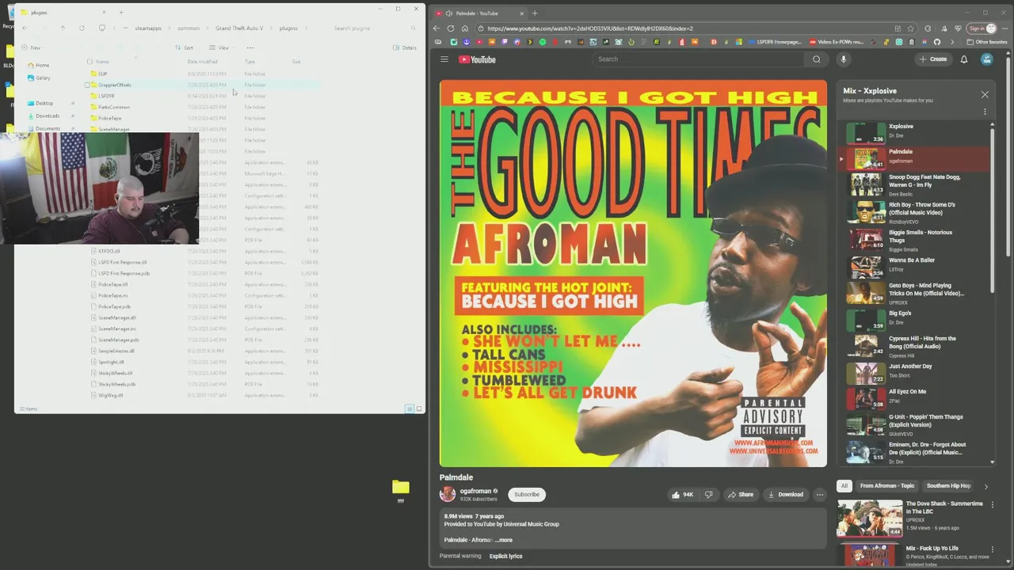
Task: Switch File Explorer to details list view
Action: click(x=410, y=408)
